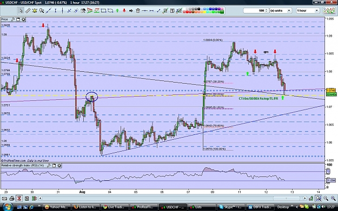This screenshot has width=338, height=211.
Task: Click the trash delete objects icon
Action: 138,11
